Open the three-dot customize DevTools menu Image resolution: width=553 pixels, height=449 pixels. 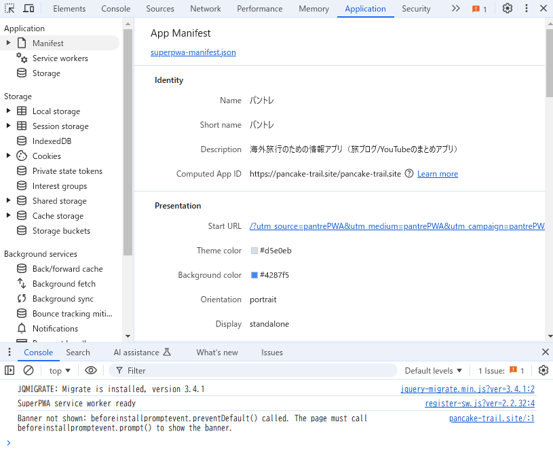(x=526, y=8)
